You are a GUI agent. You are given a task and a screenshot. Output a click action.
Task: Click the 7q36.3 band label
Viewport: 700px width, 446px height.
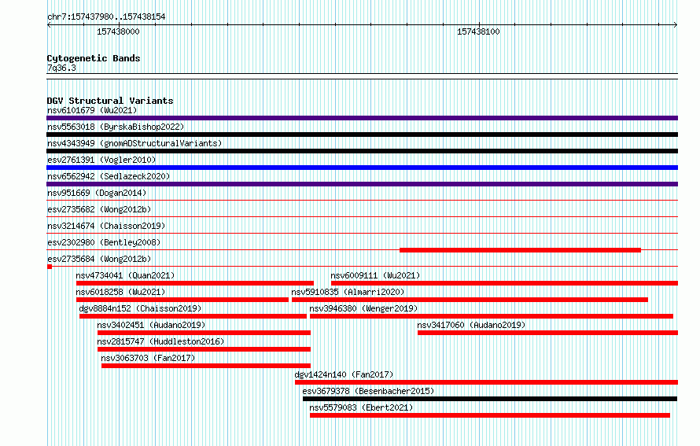(61, 68)
